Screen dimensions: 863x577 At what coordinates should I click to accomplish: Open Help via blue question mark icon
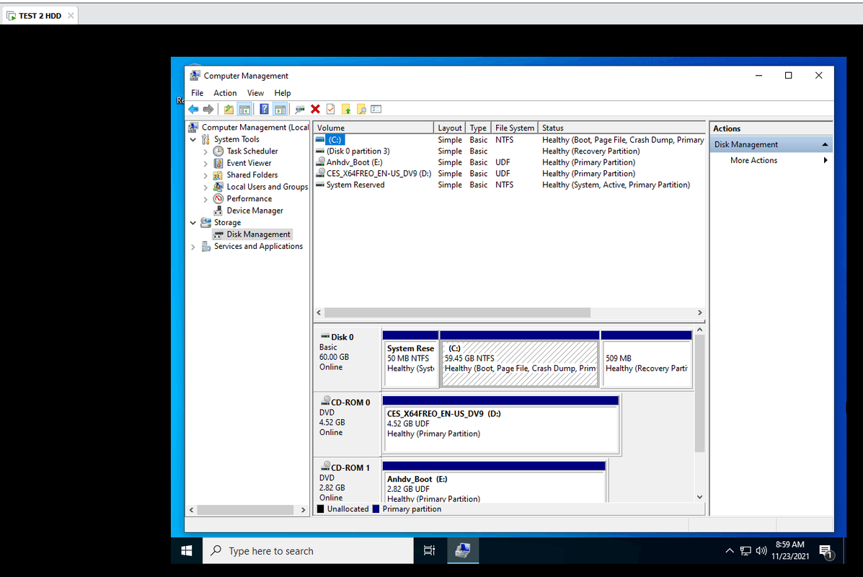click(x=264, y=109)
